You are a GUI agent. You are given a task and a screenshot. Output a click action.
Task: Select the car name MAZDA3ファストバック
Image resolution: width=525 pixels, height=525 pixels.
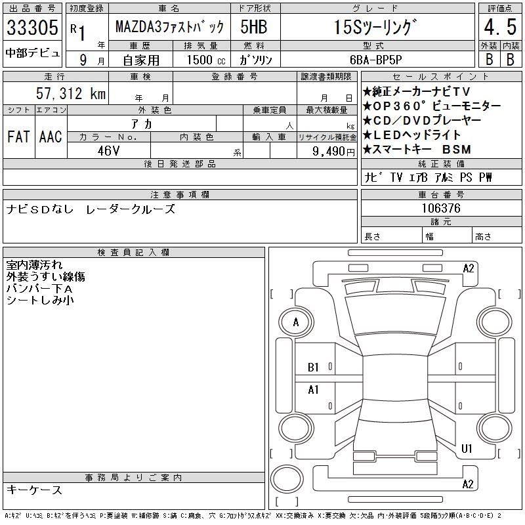point(169,27)
